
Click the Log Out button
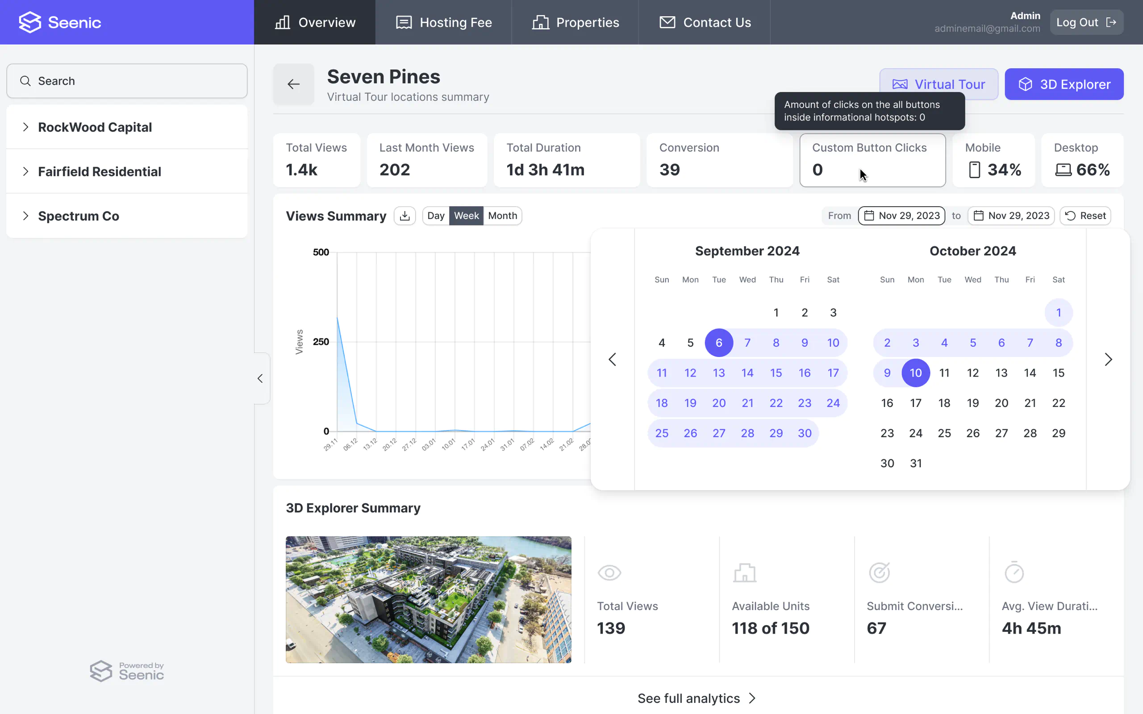coord(1086,22)
